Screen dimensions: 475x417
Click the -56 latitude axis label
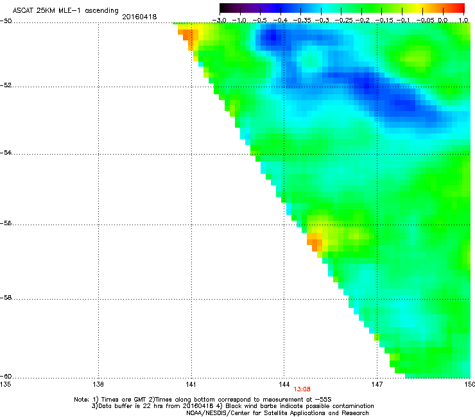6,223
